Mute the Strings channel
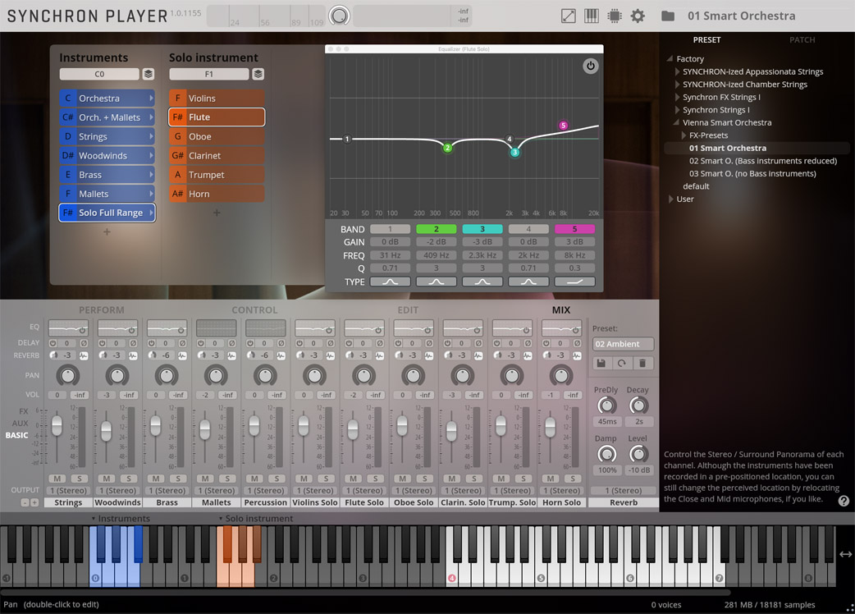Image resolution: width=855 pixels, height=614 pixels. (x=57, y=479)
